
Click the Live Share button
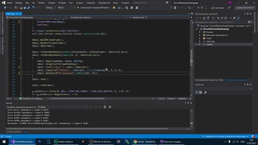(x=218, y=8)
